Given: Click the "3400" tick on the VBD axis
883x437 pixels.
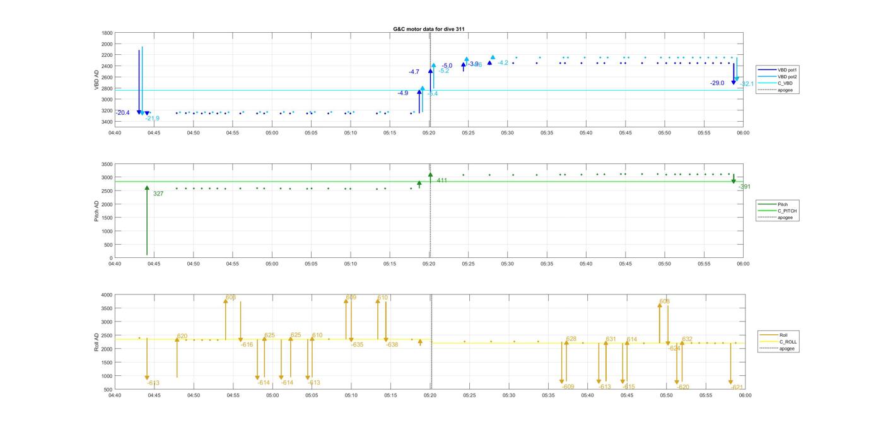Looking at the screenshot, I should point(107,122).
